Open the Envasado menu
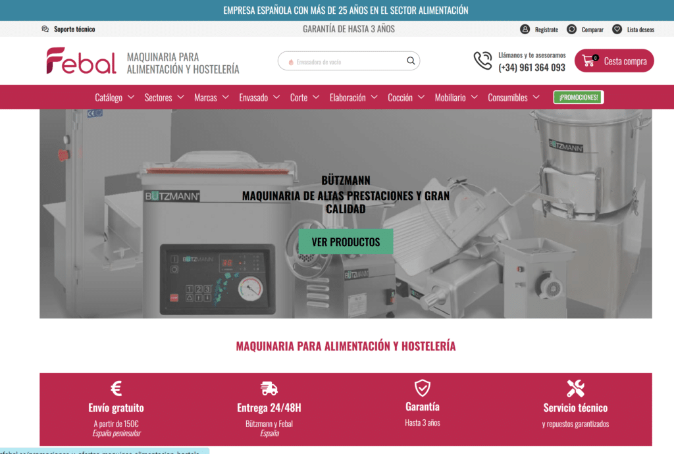Image resolution: width=674 pixels, height=454 pixels. point(253,97)
